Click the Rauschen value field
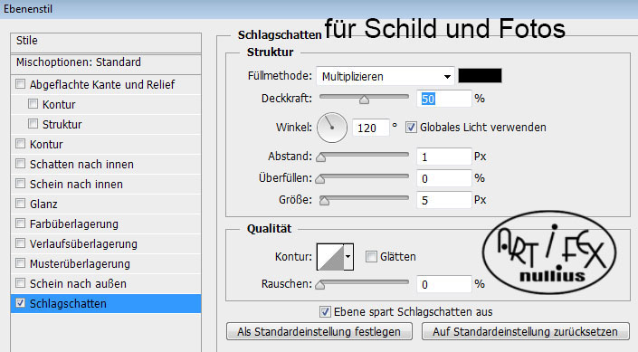Screen dimensions: 638x352 (444, 284)
